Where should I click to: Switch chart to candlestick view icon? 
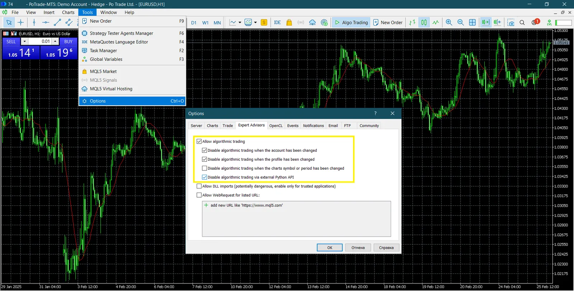click(424, 23)
